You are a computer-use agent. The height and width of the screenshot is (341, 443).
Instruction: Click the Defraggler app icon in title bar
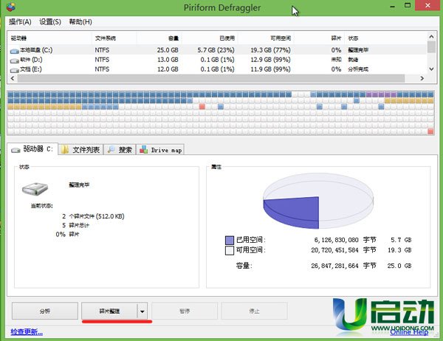point(10,7)
